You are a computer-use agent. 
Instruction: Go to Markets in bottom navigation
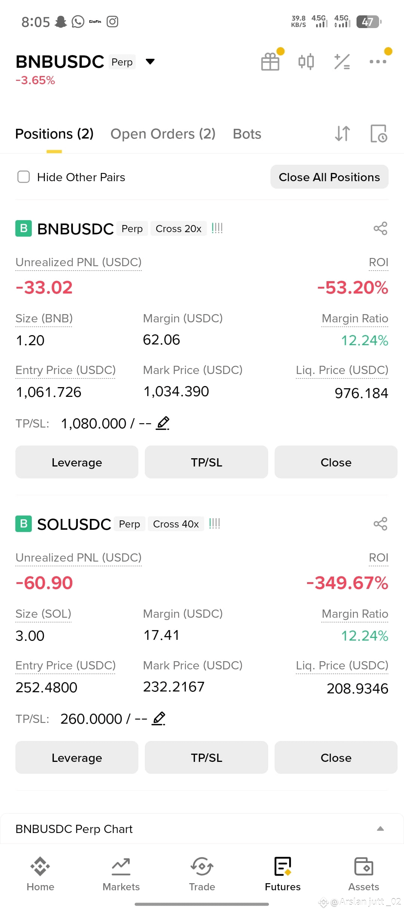point(121,874)
